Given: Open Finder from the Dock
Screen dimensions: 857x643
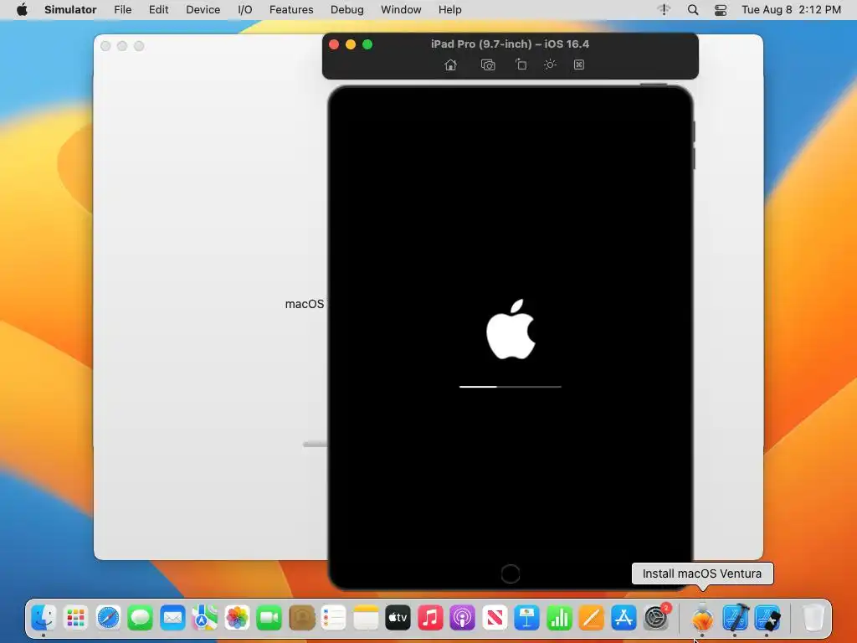Looking at the screenshot, I should (x=44, y=618).
